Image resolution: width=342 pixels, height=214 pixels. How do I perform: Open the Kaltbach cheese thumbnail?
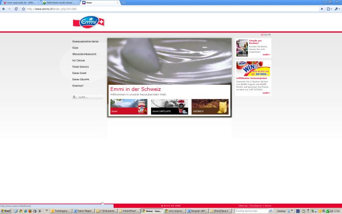pyautogui.click(x=210, y=107)
